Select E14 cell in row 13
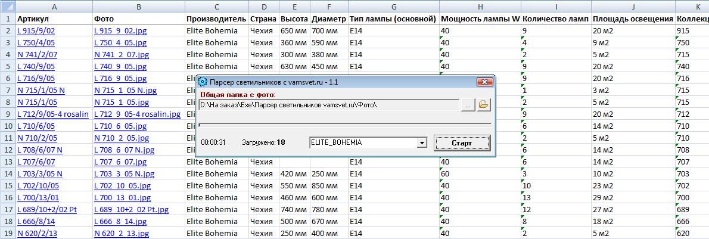The height and width of the screenshot is (239, 709). pos(394,162)
